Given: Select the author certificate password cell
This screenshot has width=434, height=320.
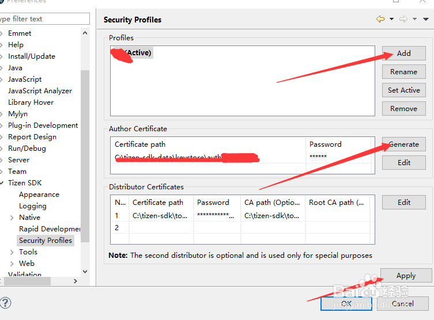Looking at the screenshot, I should point(338,157).
